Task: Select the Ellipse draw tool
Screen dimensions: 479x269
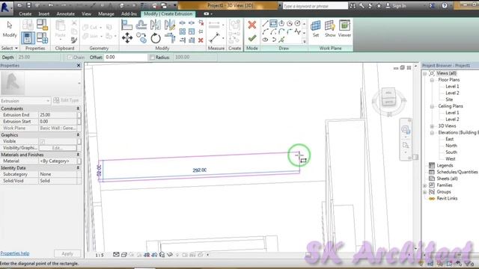Action: point(265,40)
